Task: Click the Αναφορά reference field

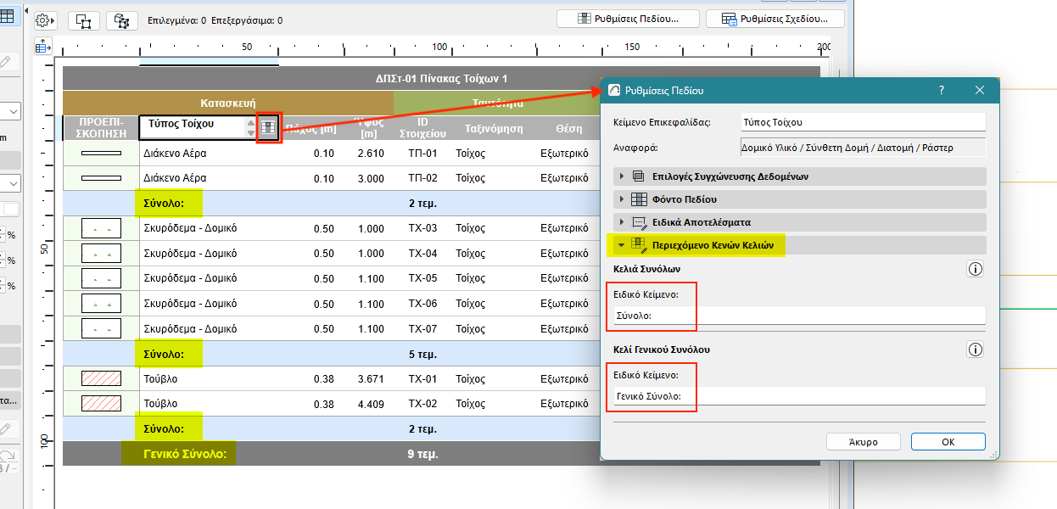Action: [x=863, y=148]
